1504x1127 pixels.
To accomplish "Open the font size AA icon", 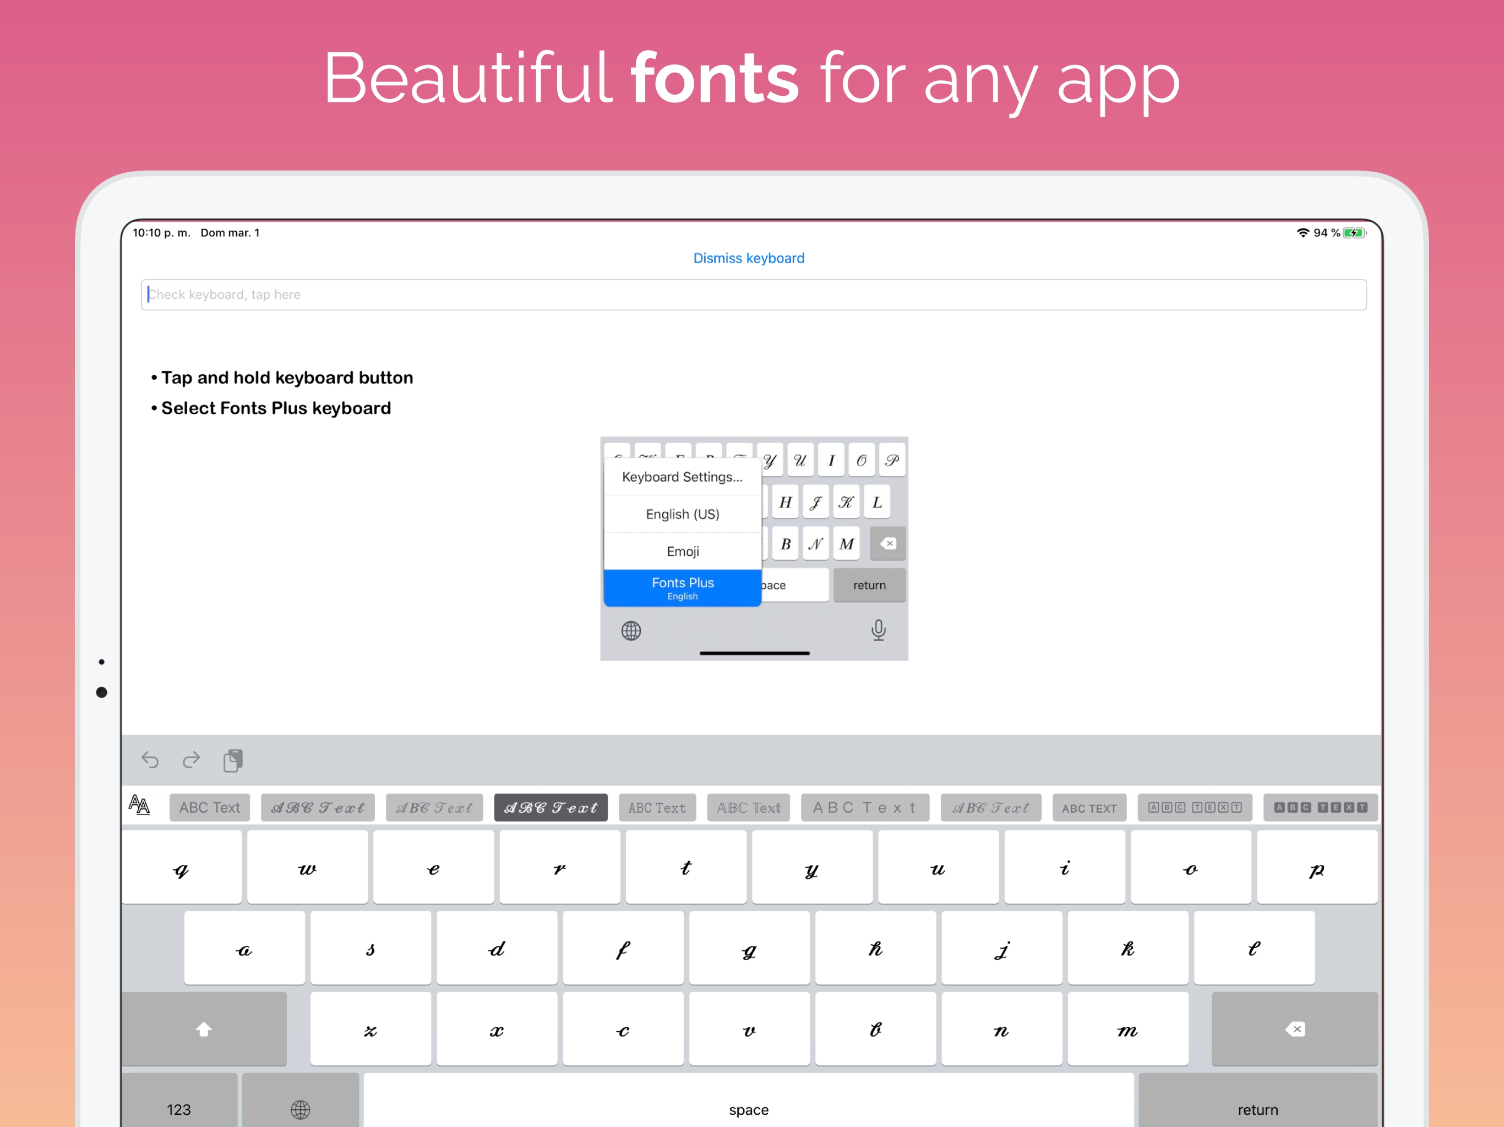I will [139, 805].
